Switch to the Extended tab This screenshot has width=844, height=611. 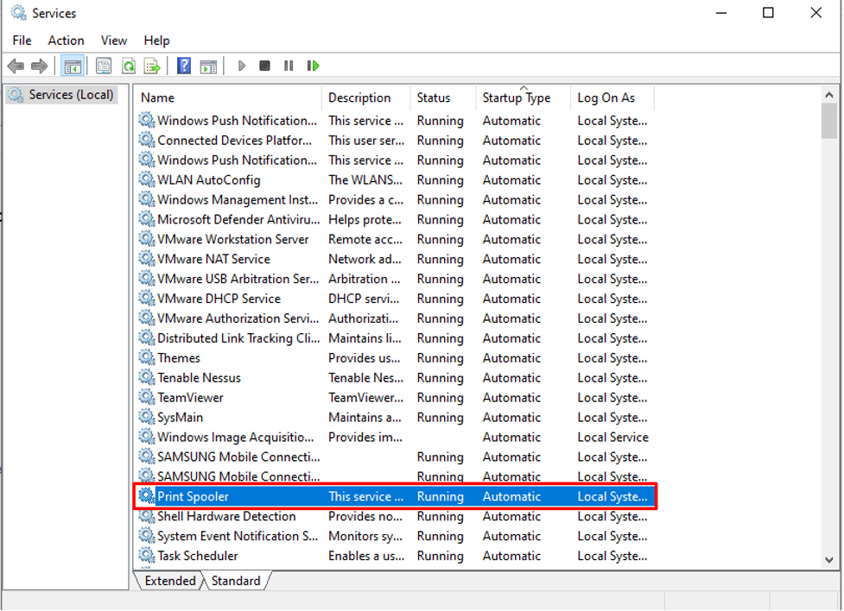coord(170,581)
